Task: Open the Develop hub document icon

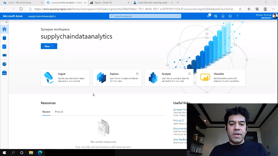Action: pos(4,47)
